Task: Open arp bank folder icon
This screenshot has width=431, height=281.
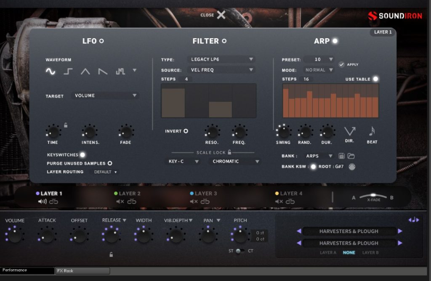Action: tap(351, 156)
